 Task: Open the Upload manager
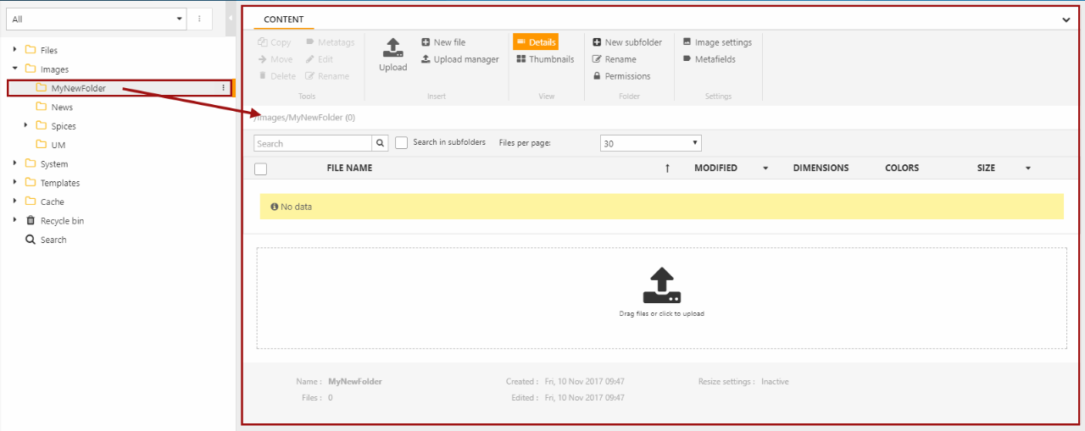pos(459,59)
